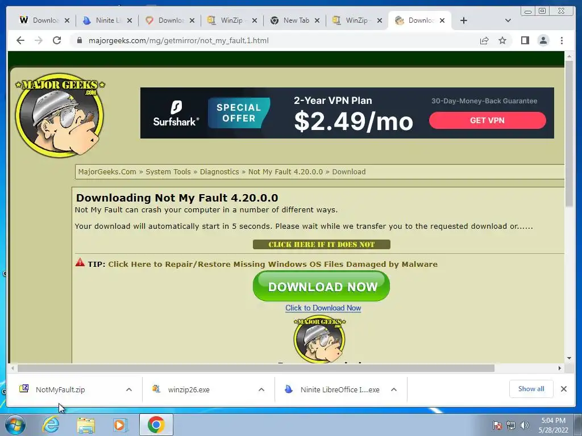Open the Windows Start menu

pos(15,425)
